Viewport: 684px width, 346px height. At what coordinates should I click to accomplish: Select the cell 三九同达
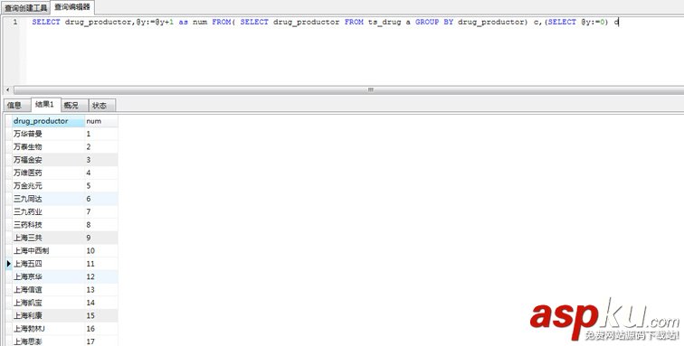pyautogui.click(x=49, y=199)
